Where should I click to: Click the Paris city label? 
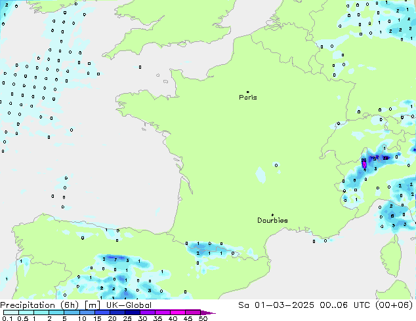coord(248,98)
